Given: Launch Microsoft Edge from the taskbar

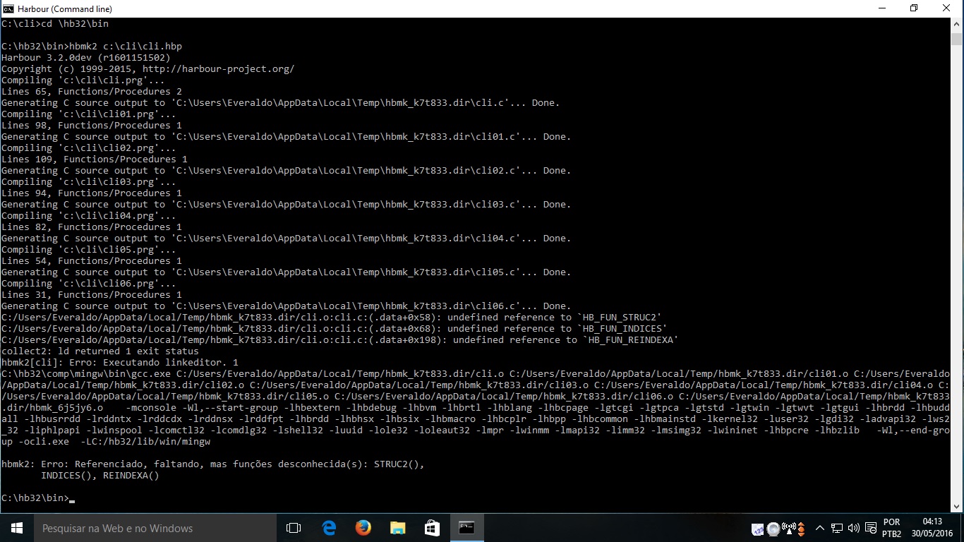Looking at the screenshot, I should [x=329, y=528].
